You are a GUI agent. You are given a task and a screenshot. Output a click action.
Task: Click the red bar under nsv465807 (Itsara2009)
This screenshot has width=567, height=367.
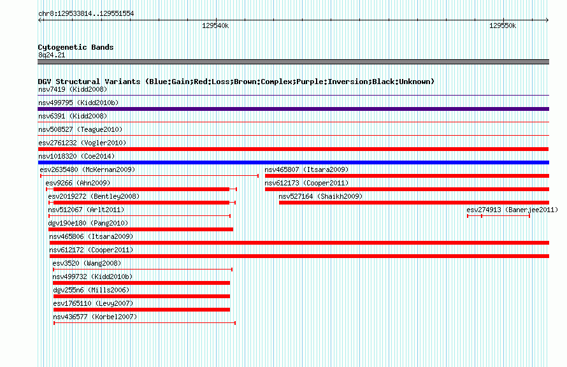click(407, 176)
